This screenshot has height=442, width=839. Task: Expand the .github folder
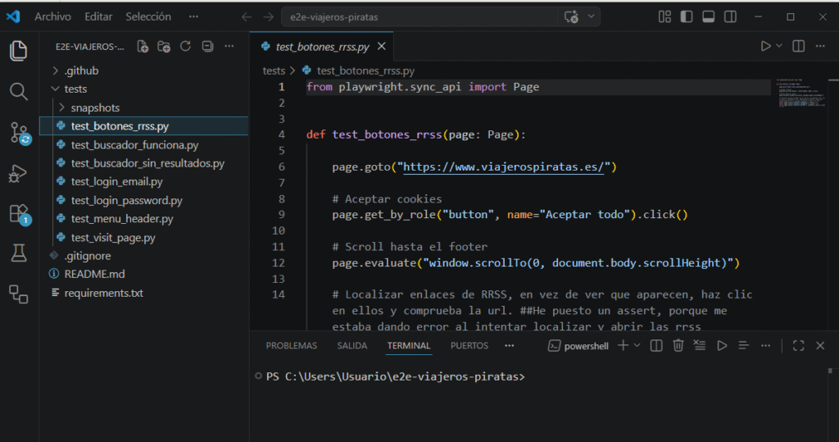(x=143, y=71)
